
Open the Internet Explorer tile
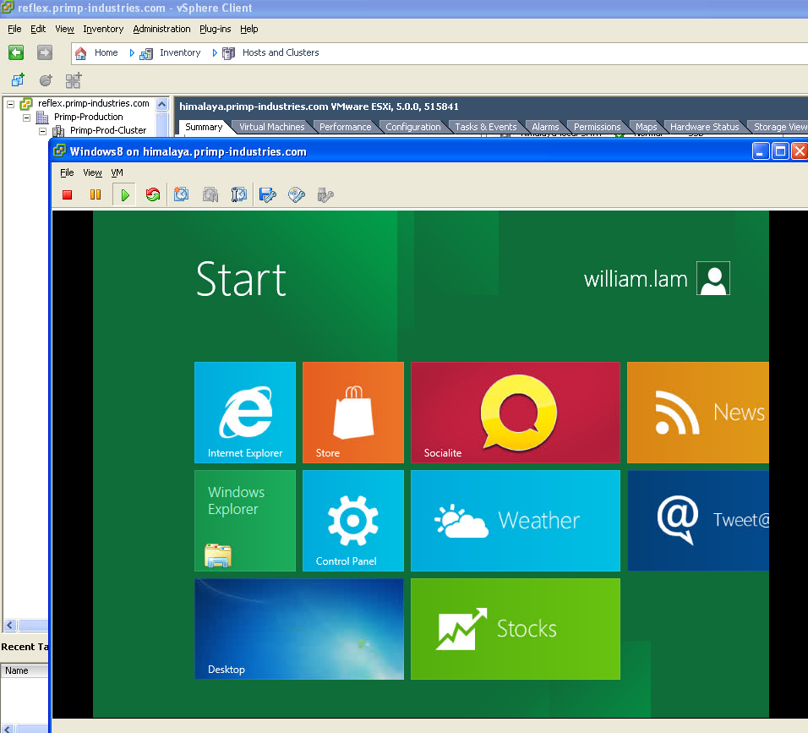245,413
